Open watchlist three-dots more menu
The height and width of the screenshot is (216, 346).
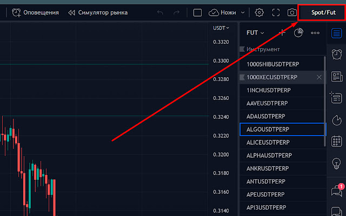point(315,33)
